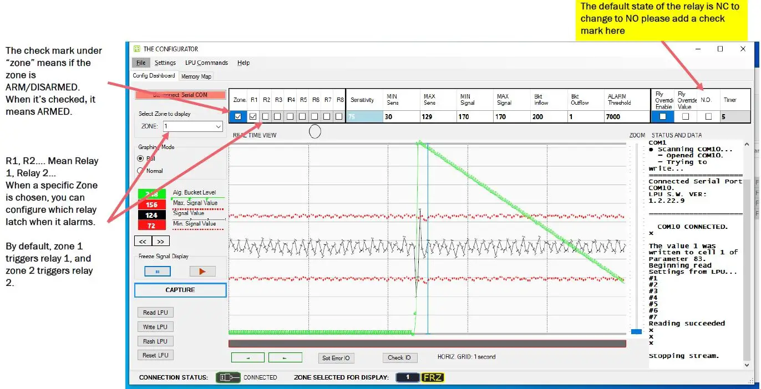Click the FRZ indicator in the status bar
761x389 pixels.
point(432,377)
